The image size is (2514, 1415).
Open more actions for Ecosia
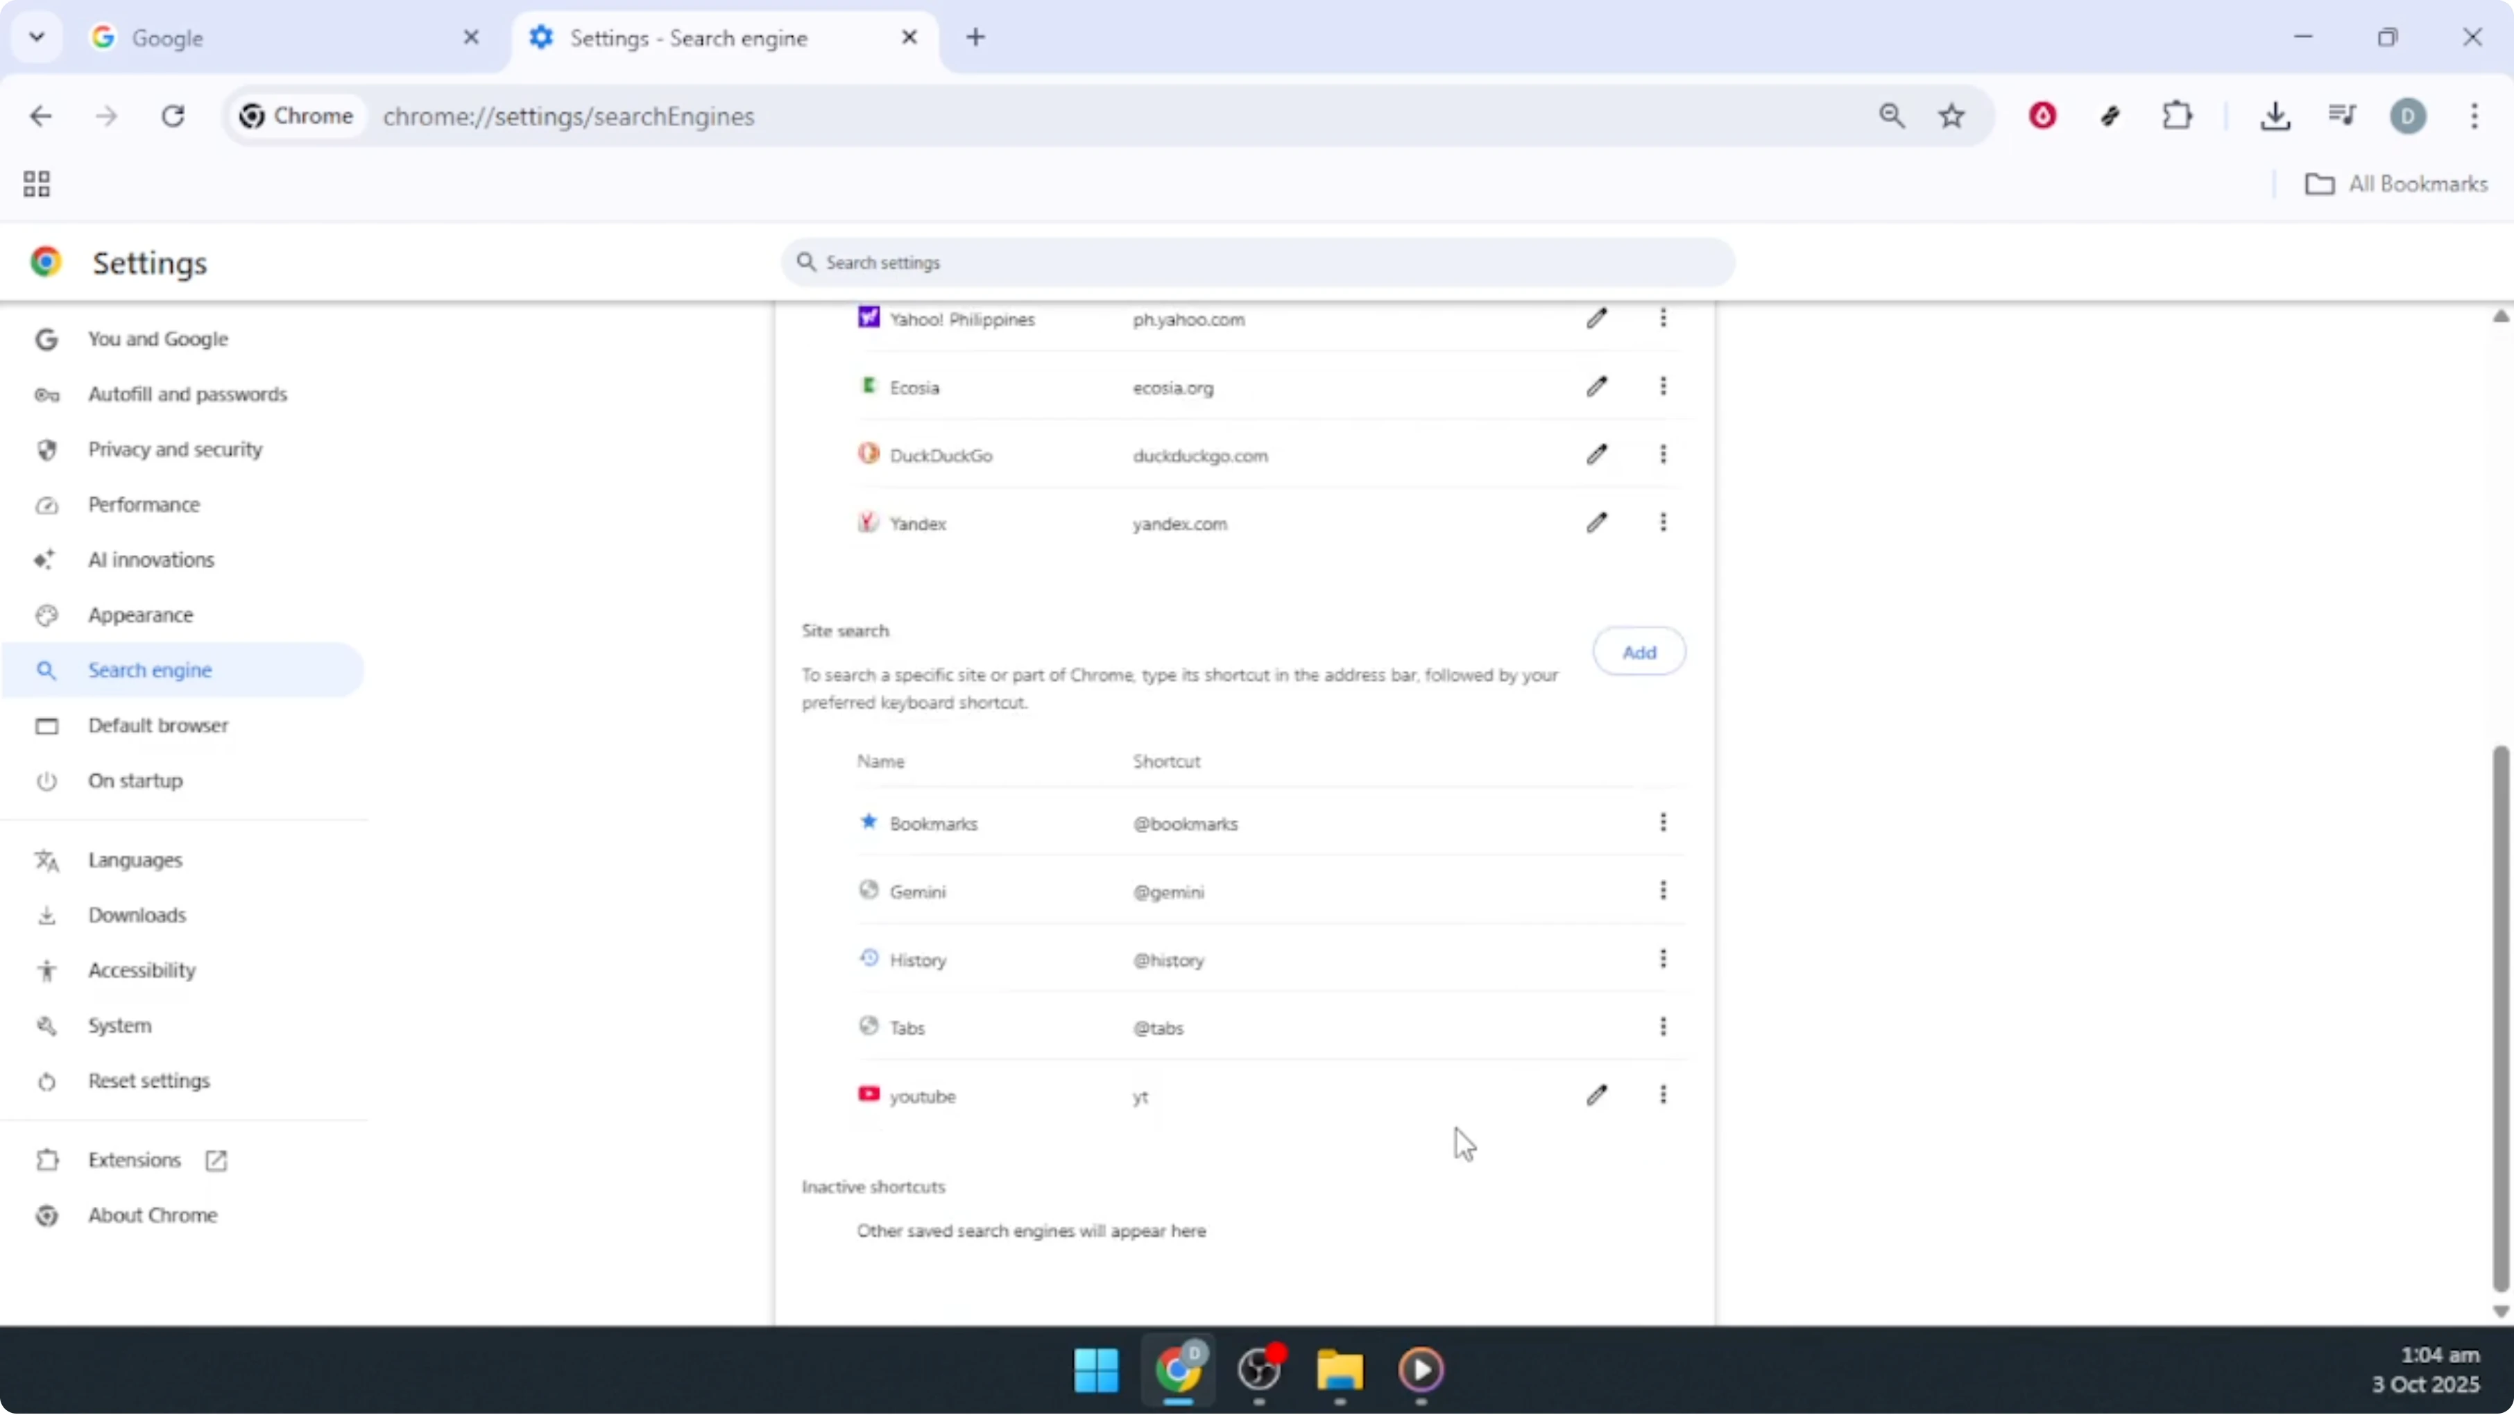1663,386
